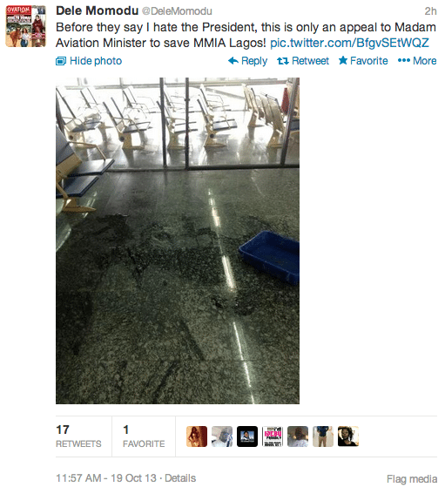Click Flag media
The width and height of the screenshot is (445, 494).
412,479
